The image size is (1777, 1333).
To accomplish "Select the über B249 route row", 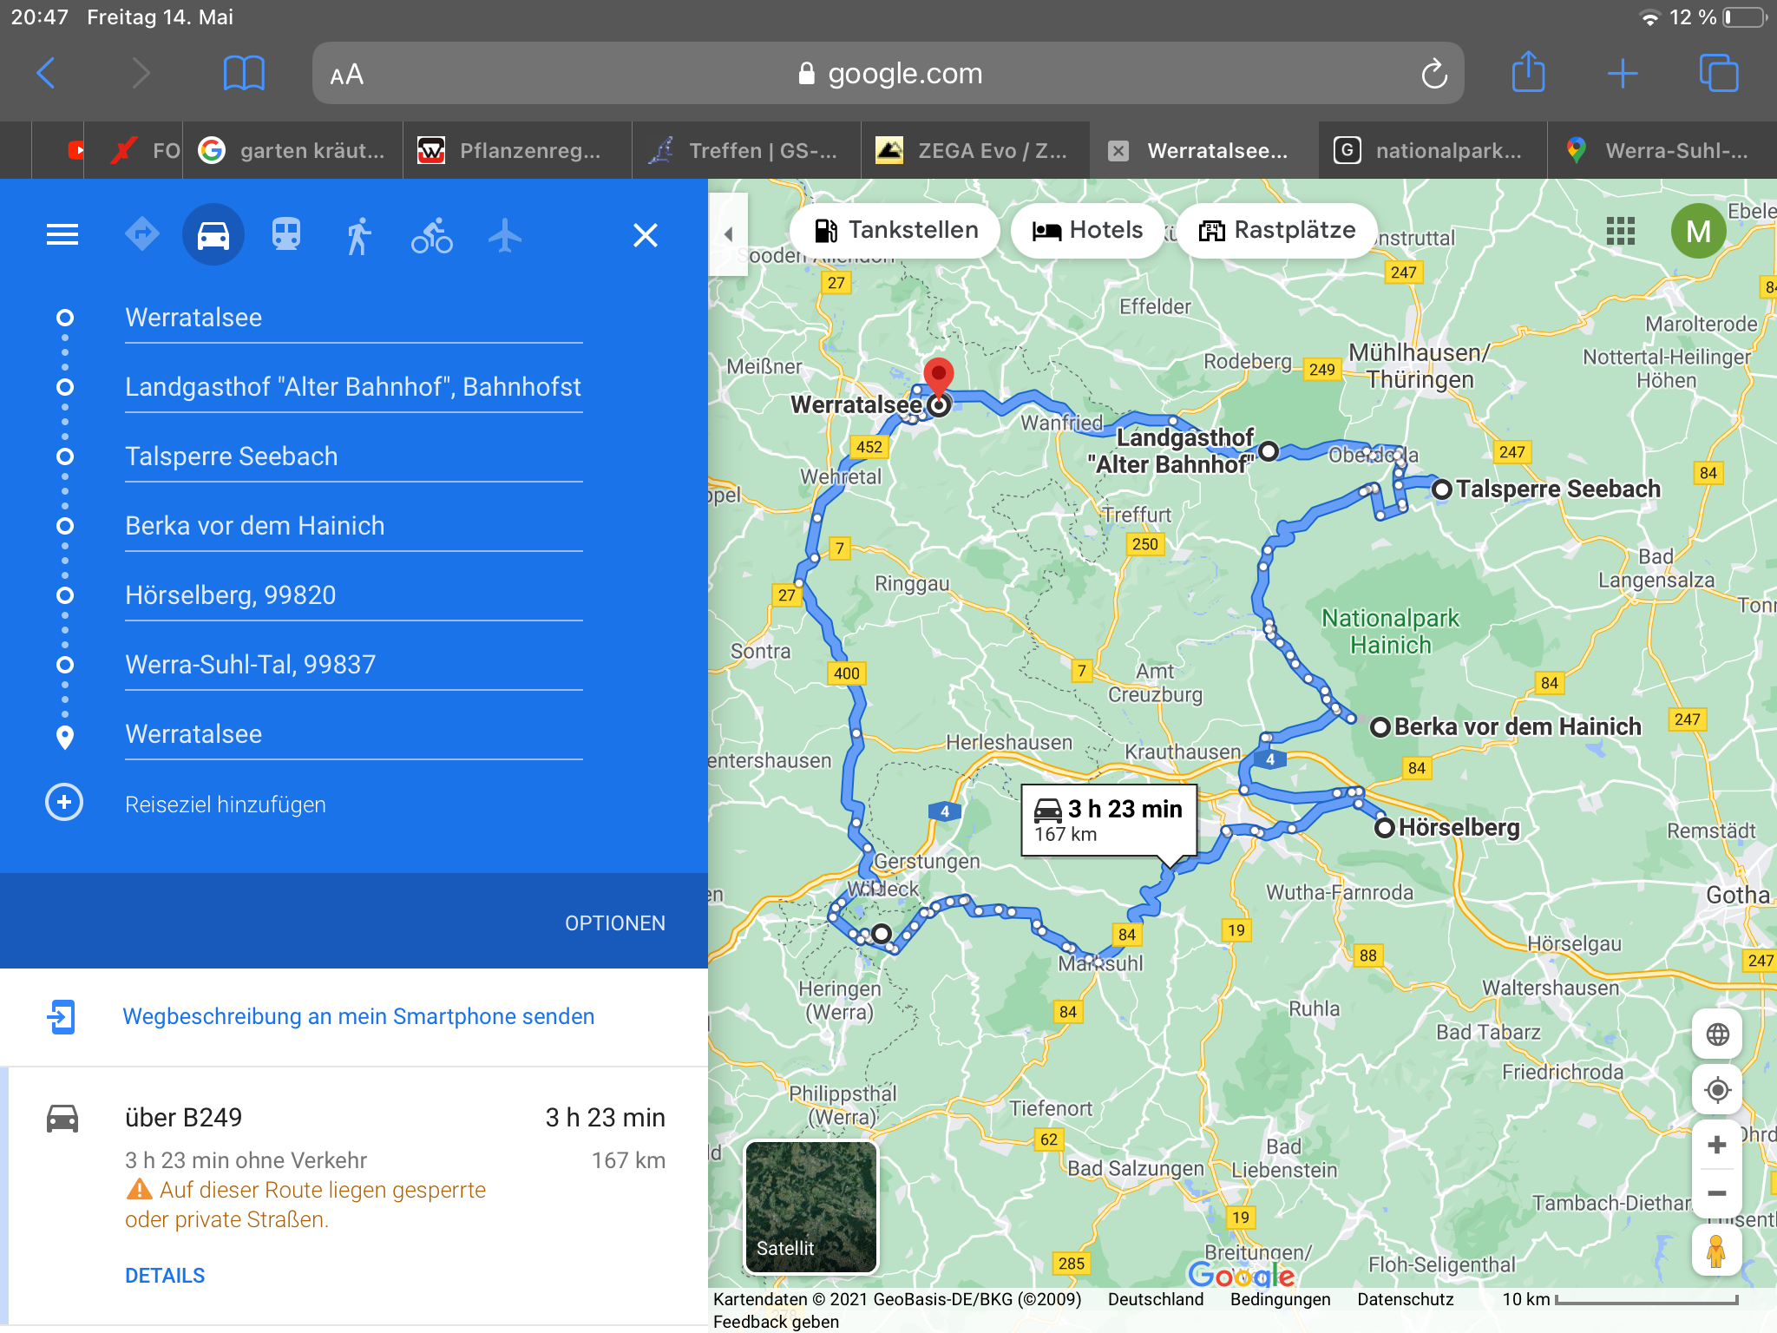I will tap(354, 1196).
